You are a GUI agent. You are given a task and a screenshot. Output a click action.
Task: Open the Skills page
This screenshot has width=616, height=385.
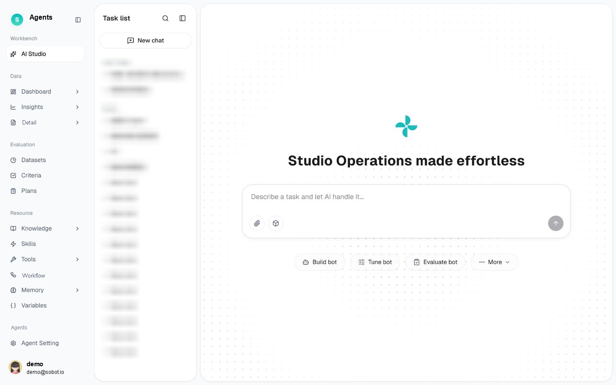[45, 244]
